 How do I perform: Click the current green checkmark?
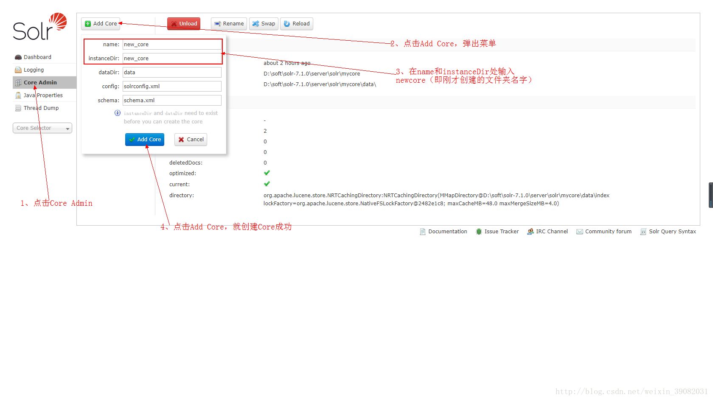coord(267,184)
